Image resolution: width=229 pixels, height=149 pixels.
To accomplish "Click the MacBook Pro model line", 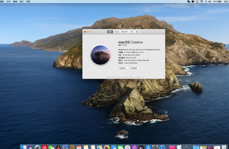I will (139, 50).
